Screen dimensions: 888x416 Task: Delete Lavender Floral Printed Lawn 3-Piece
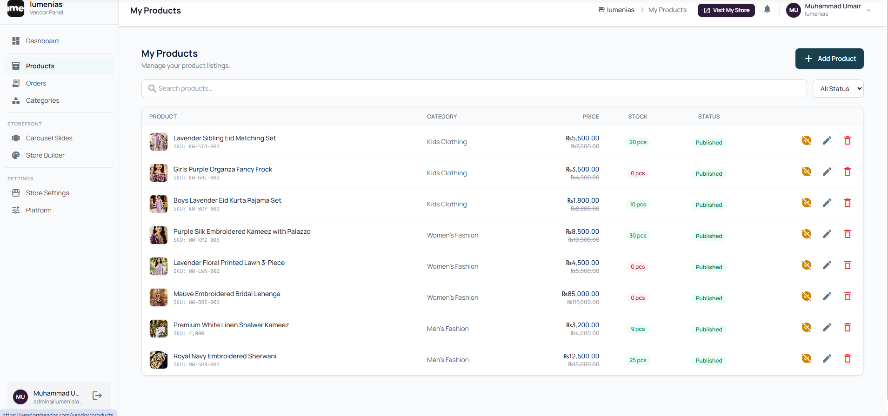(x=848, y=265)
